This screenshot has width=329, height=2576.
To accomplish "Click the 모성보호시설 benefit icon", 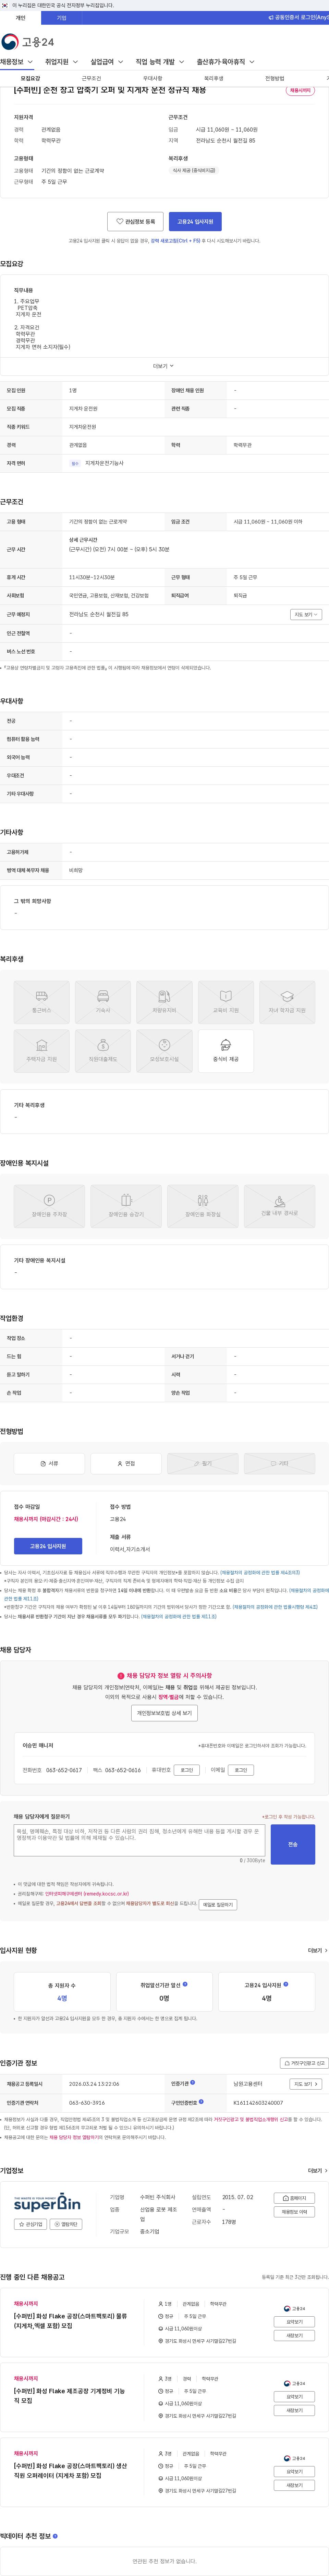I will (164, 1051).
